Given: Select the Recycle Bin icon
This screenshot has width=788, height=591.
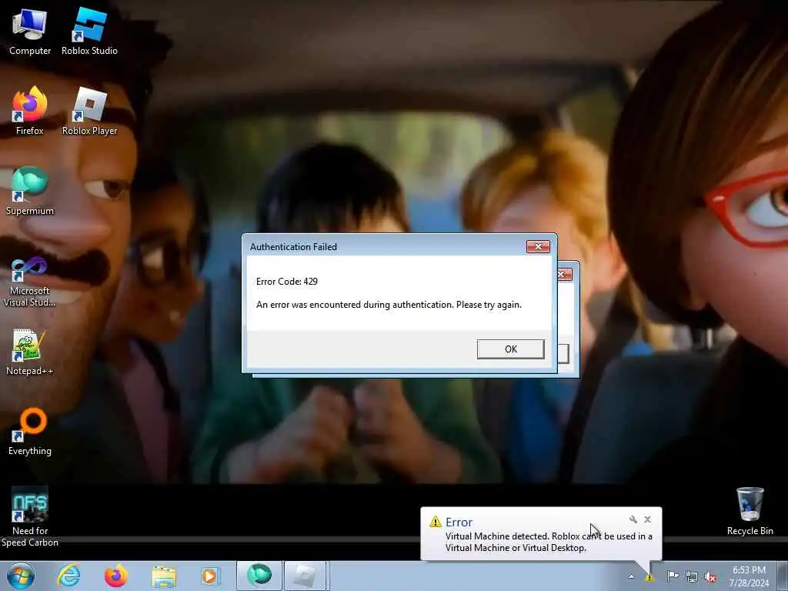Looking at the screenshot, I should 750,511.
